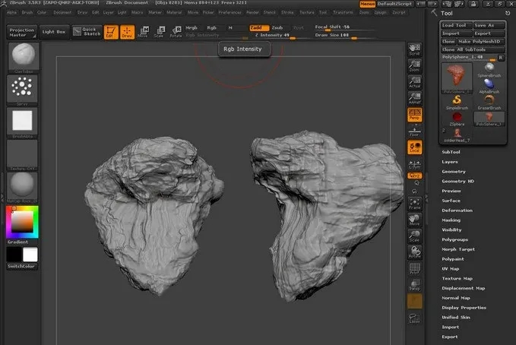The image size is (516, 345).
Task: Expand the Geometry HD section
Action: (457, 182)
